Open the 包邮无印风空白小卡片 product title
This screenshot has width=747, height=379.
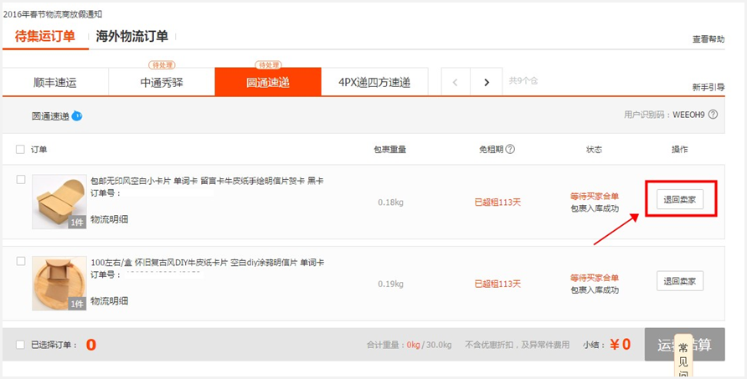[207, 181]
